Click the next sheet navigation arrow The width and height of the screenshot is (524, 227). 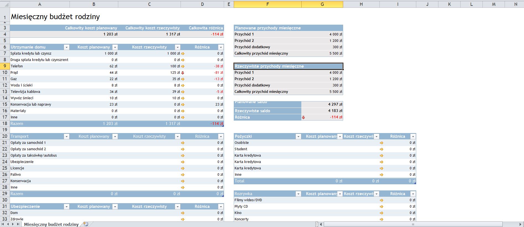point(13,224)
